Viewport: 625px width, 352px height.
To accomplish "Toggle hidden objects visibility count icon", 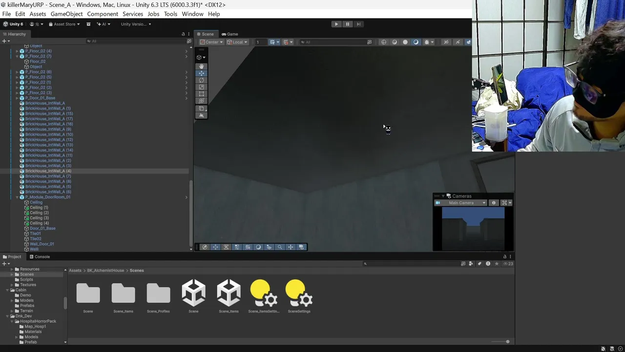I will pyautogui.click(x=508, y=264).
